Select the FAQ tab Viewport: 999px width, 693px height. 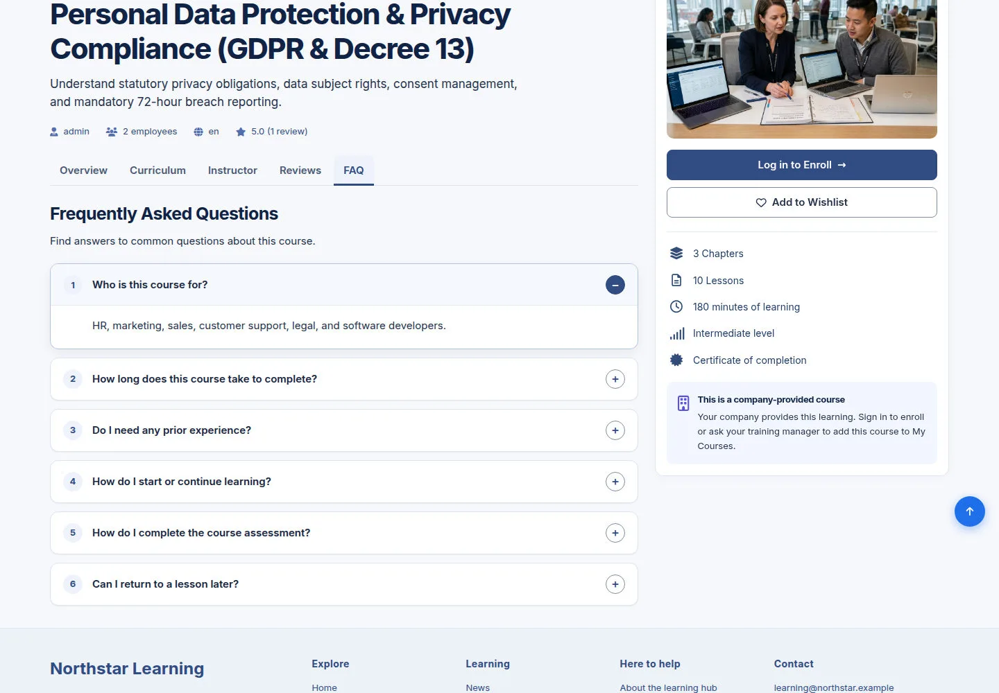click(x=354, y=170)
